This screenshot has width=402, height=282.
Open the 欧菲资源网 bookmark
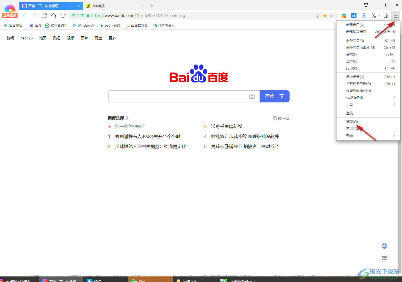56,25
